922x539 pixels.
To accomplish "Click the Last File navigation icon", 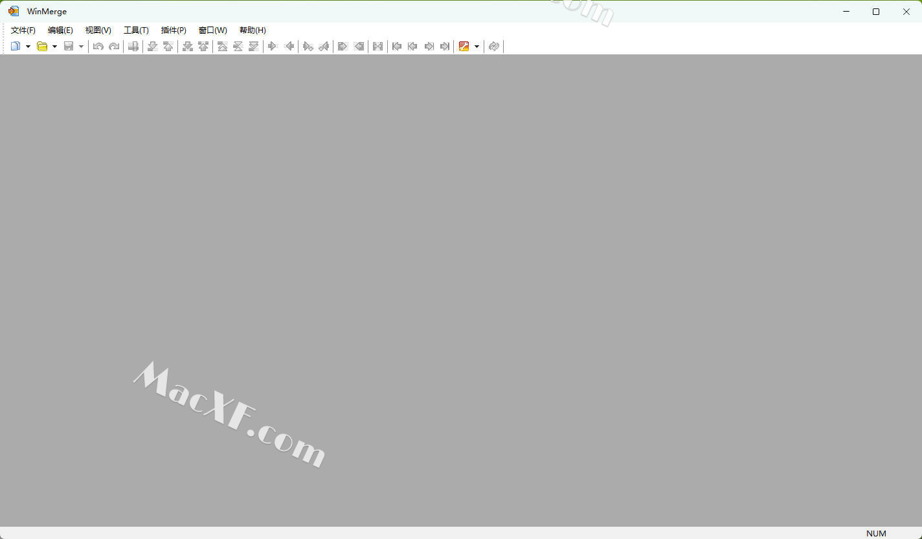I will pos(444,46).
